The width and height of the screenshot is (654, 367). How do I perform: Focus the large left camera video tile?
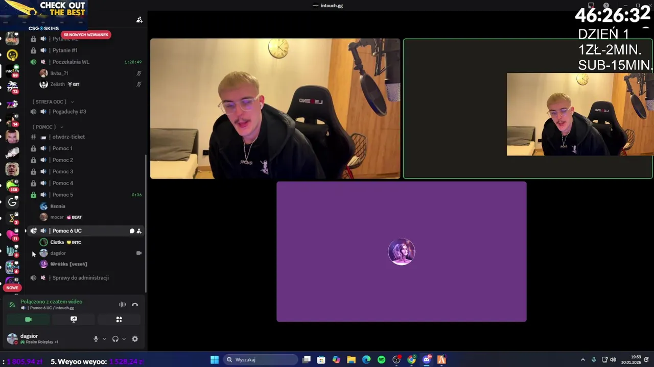(x=275, y=109)
